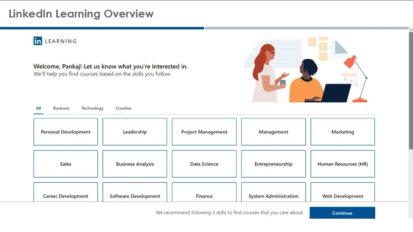Pick the Finance skill card
Image resolution: width=413 pixels, height=232 pixels.
click(x=204, y=192)
